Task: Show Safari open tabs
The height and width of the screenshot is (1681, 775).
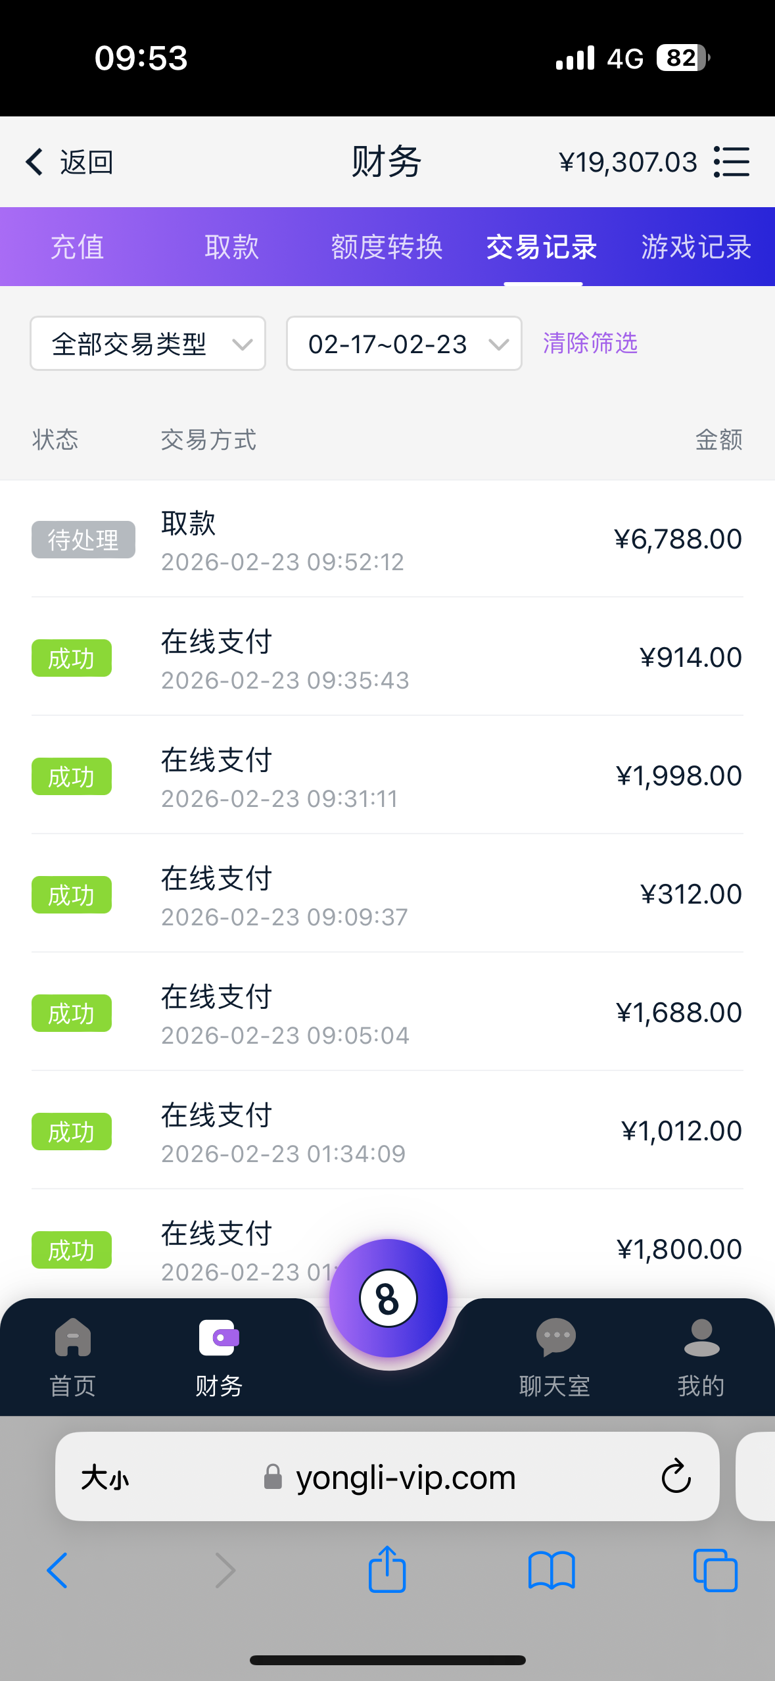Action: [x=715, y=1570]
